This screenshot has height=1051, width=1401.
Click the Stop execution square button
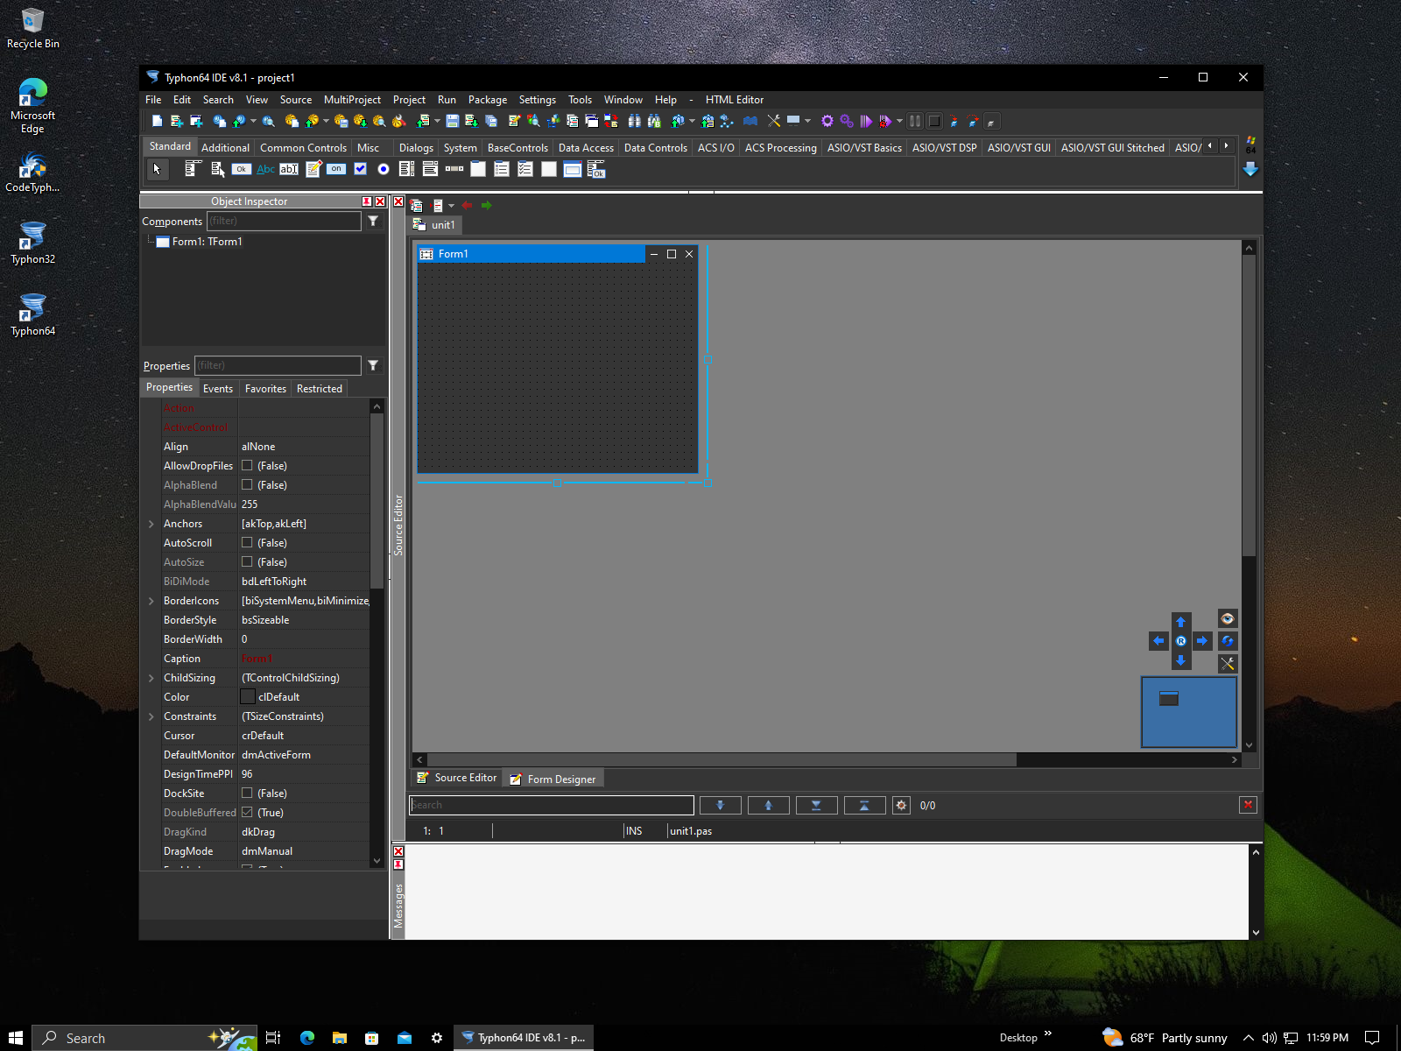[934, 122]
